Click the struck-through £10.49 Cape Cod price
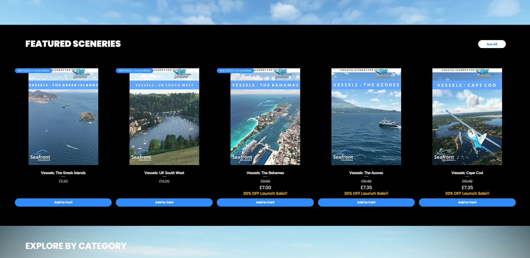The height and width of the screenshot is (258, 530). [x=467, y=181]
